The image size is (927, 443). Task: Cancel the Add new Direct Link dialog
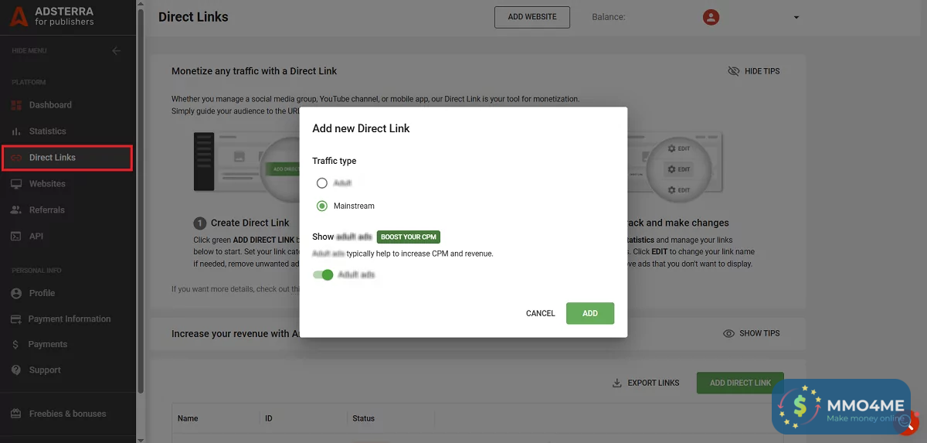pos(541,313)
